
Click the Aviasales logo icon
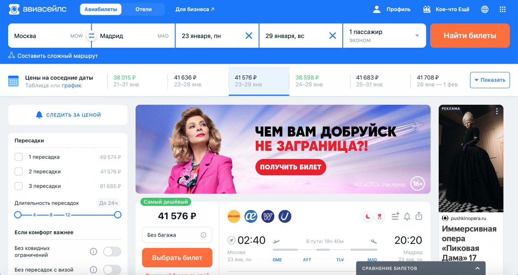coord(14,9)
